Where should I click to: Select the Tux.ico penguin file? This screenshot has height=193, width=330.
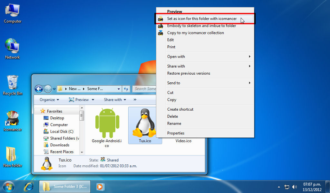(145, 125)
